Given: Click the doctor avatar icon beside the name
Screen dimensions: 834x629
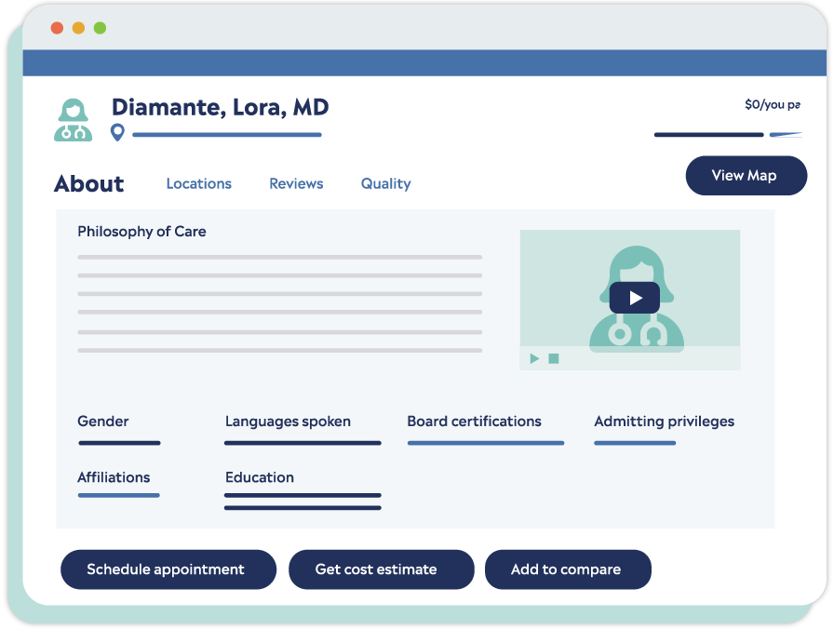Looking at the screenshot, I should tap(74, 118).
